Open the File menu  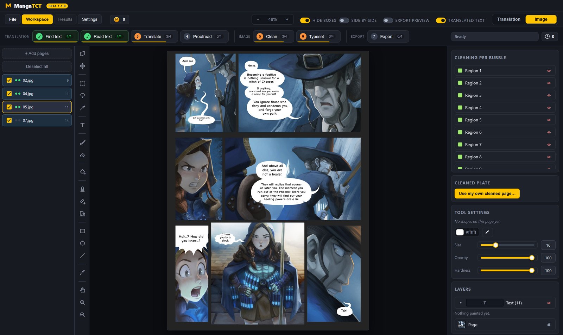13,19
